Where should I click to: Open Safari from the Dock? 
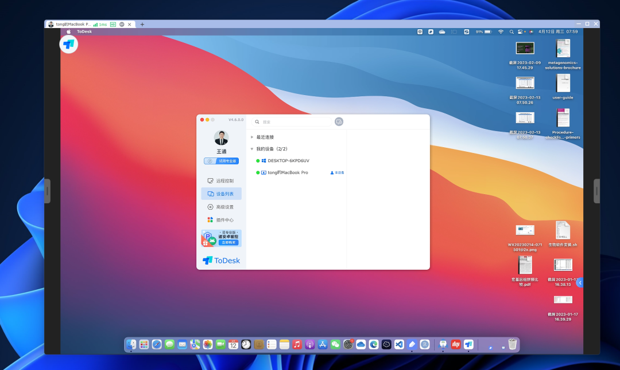click(157, 344)
